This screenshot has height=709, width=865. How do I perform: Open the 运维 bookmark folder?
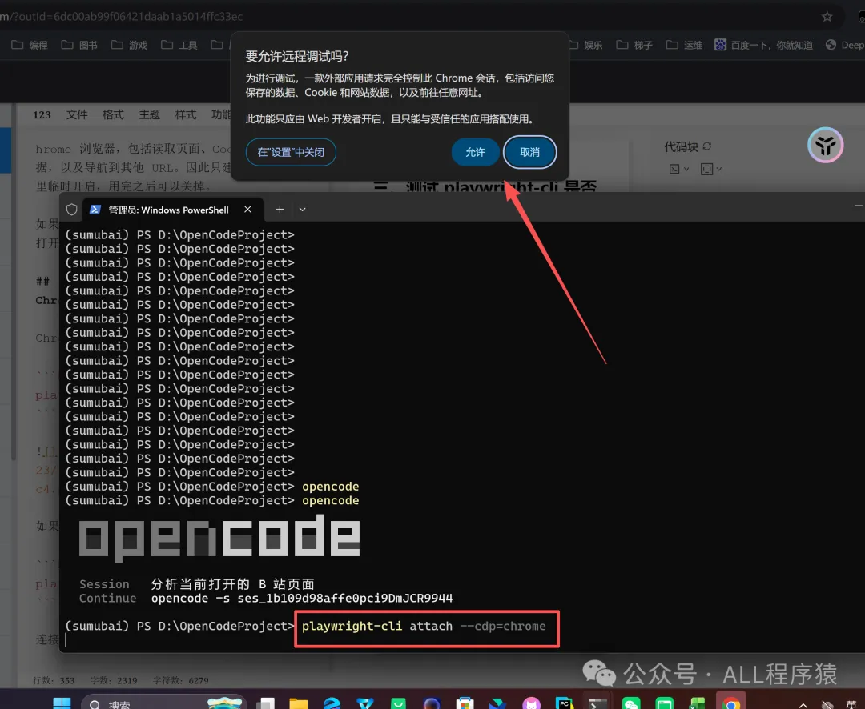point(685,45)
